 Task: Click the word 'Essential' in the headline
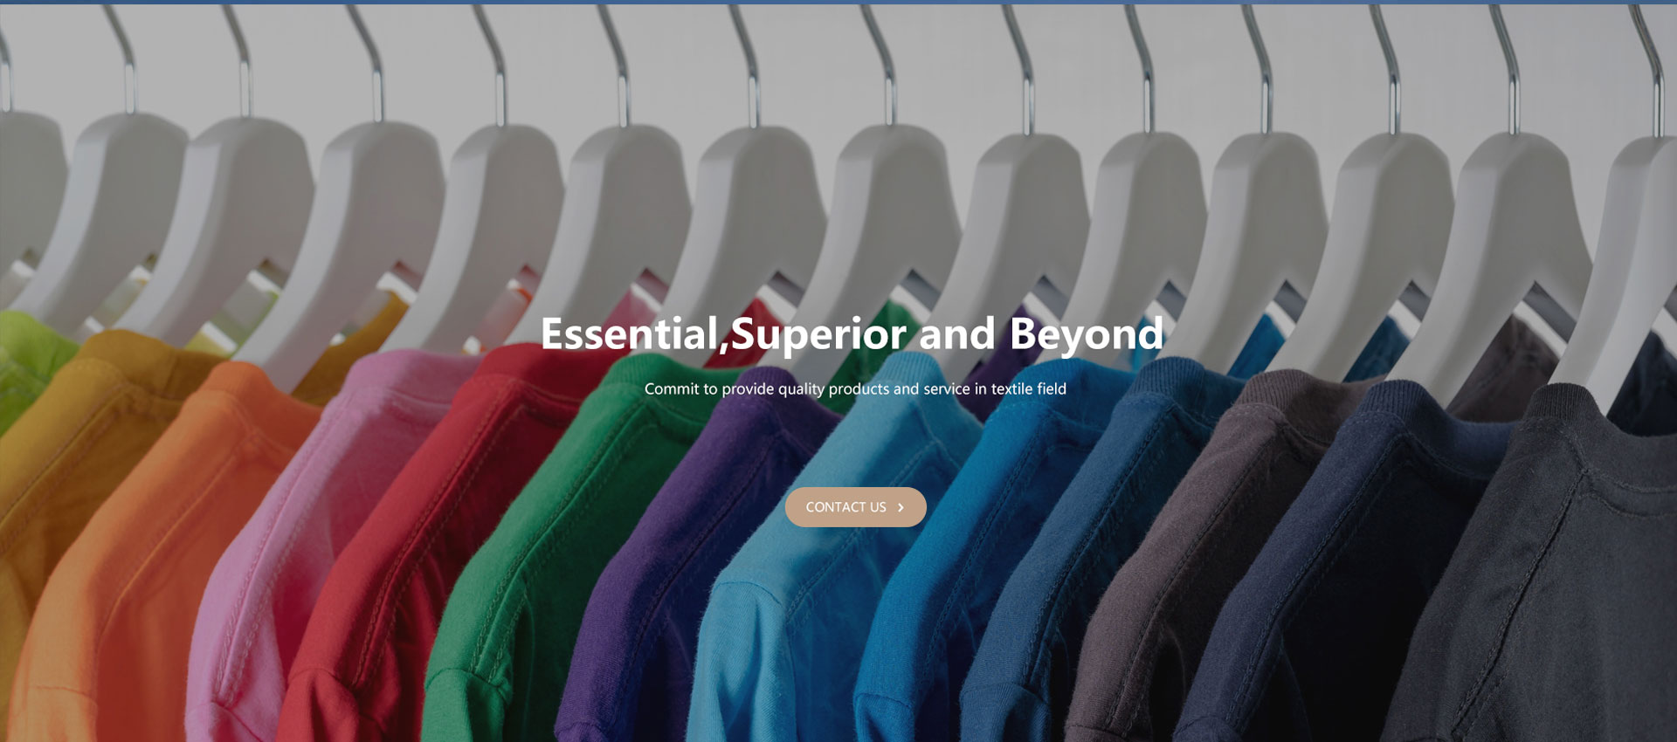629,334
